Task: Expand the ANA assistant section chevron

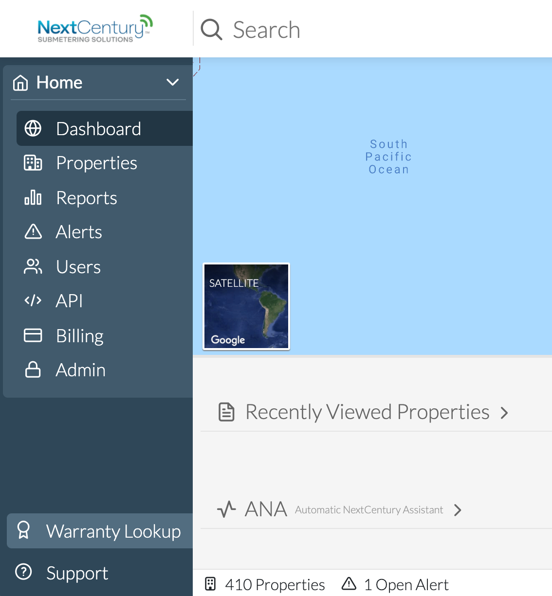Action: pos(458,510)
